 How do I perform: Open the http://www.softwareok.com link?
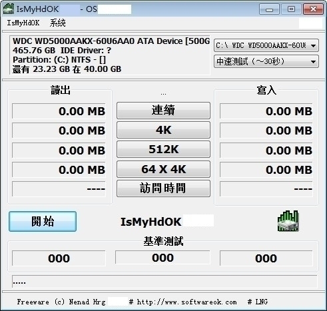click(x=186, y=302)
